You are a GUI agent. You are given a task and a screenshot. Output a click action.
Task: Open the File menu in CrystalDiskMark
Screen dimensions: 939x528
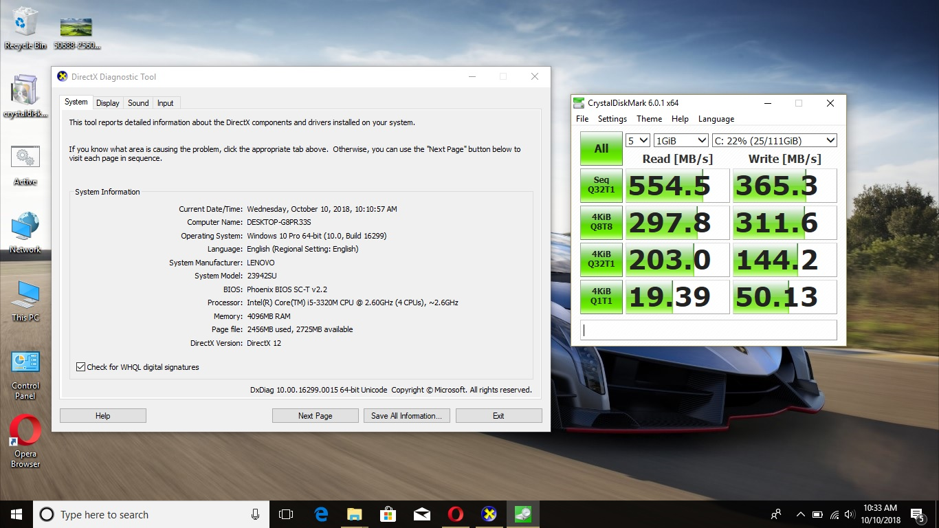[582, 119]
